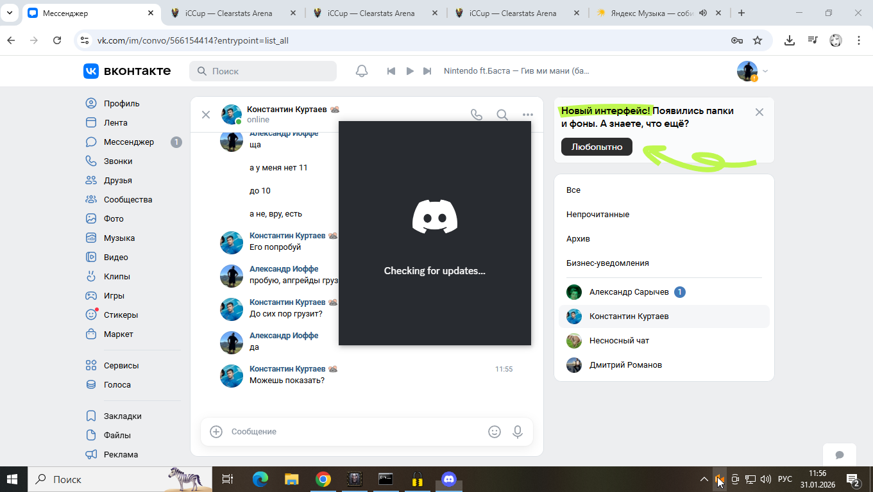The width and height of the screenshot is (873, 492).
Task: Close the Мессенджер browser tab
Action: pos(151,13)
